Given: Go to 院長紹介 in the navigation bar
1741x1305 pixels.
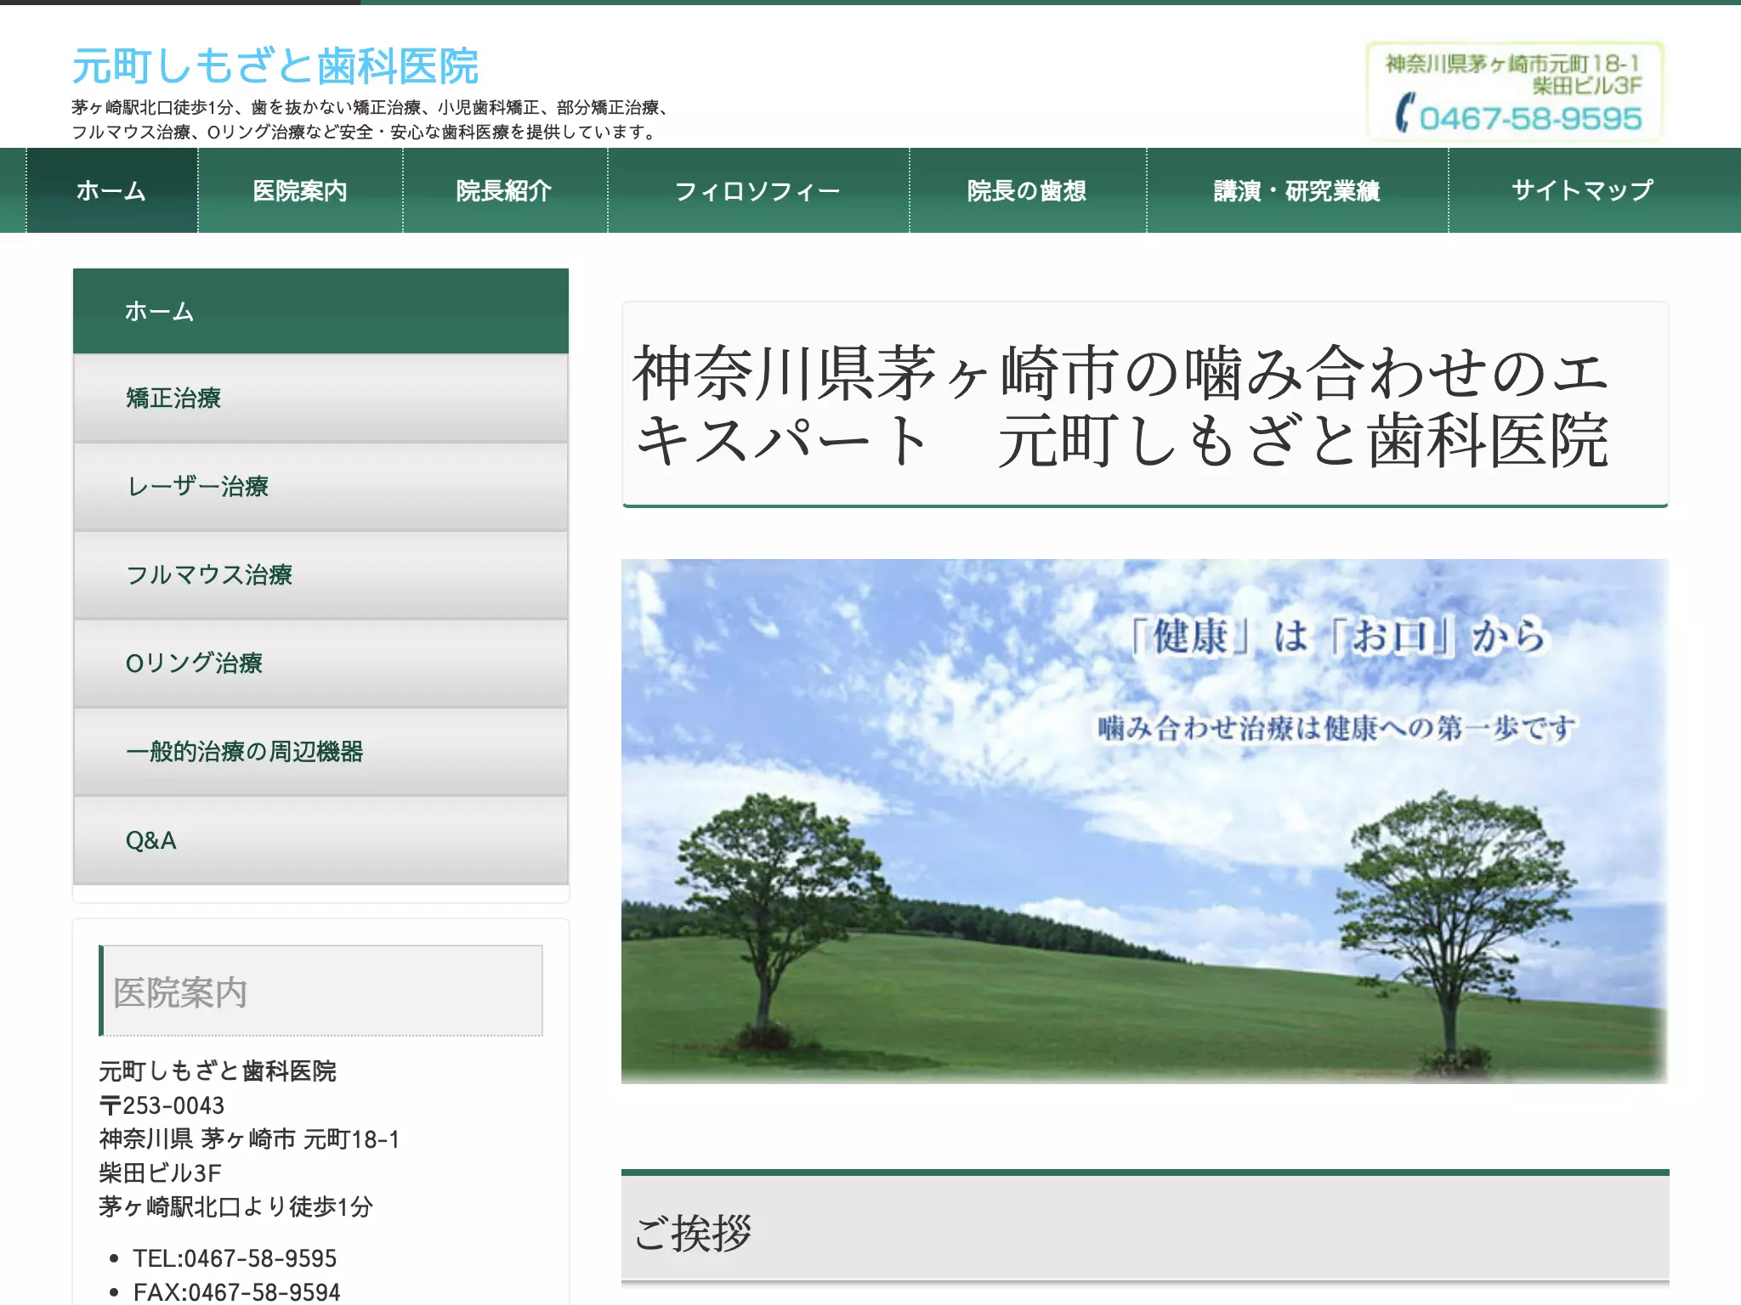Looking at the screenshot, I should point(505,190).
